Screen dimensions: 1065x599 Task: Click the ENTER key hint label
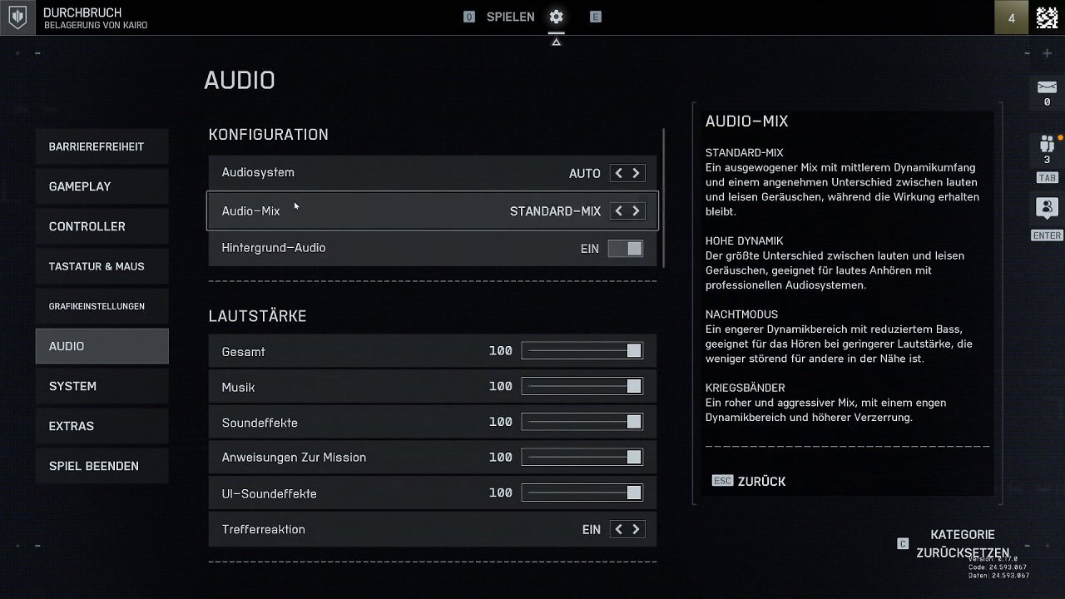(1047, 235)
